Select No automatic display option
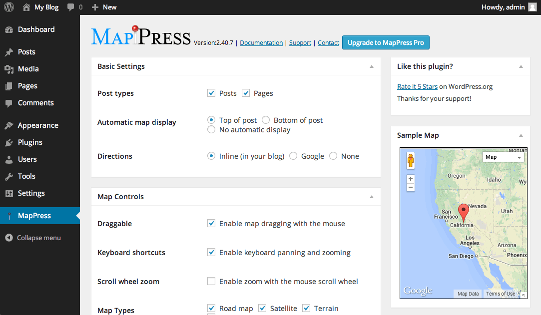The height and width of the screenshot is (315, 541). 211,130
